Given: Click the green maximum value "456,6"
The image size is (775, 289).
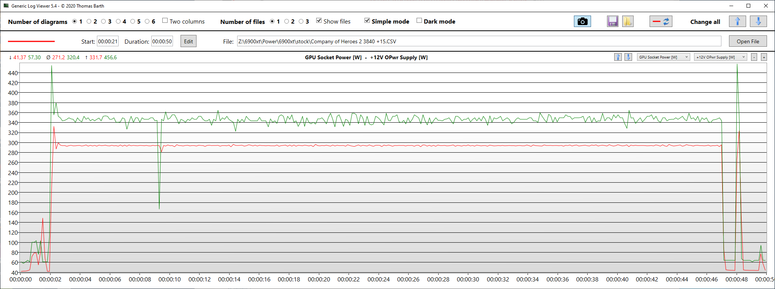Looking at the screenshot, I should pyautogui.click(x=111, y=57).
